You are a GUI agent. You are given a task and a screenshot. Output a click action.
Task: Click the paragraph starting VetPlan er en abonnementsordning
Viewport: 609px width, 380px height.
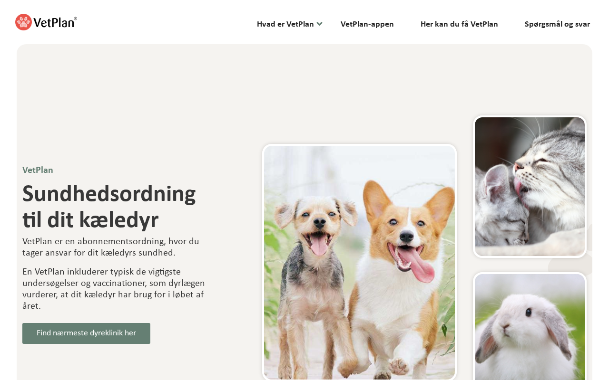coord(111,247)
